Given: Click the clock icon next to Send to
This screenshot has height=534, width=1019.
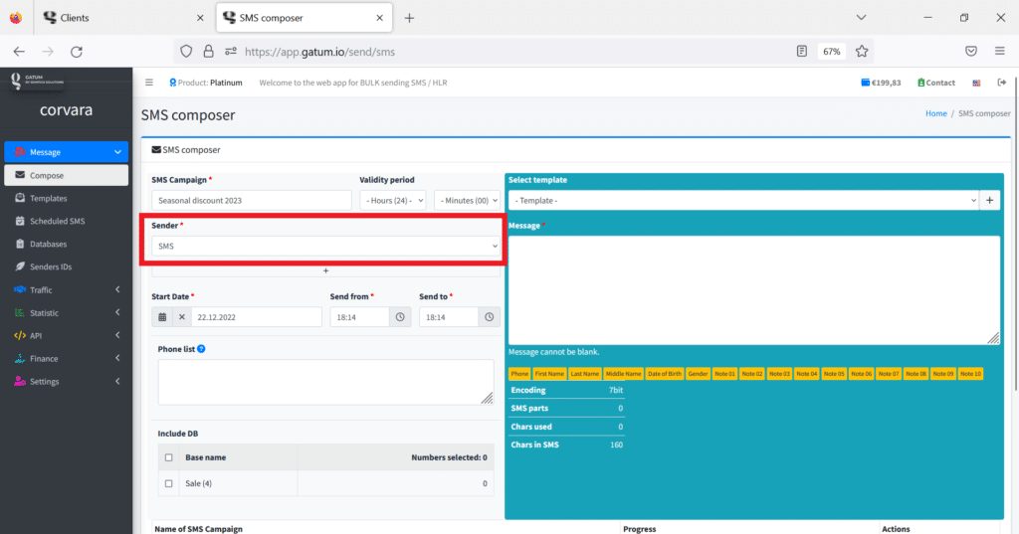Looking at the screenshot, I should [489, 317].
